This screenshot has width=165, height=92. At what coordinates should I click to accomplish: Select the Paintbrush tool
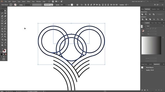[x=5, y=21]
